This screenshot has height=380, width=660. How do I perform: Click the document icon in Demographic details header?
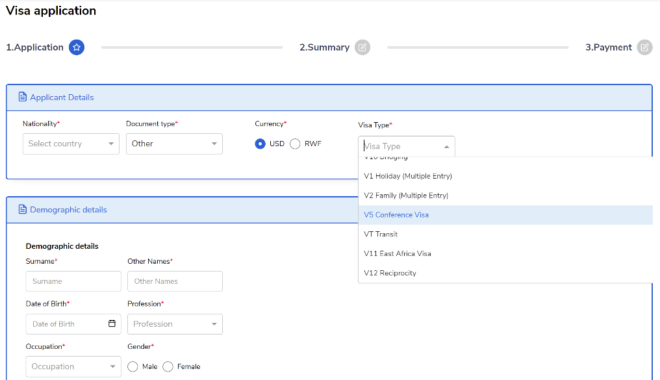23,210
